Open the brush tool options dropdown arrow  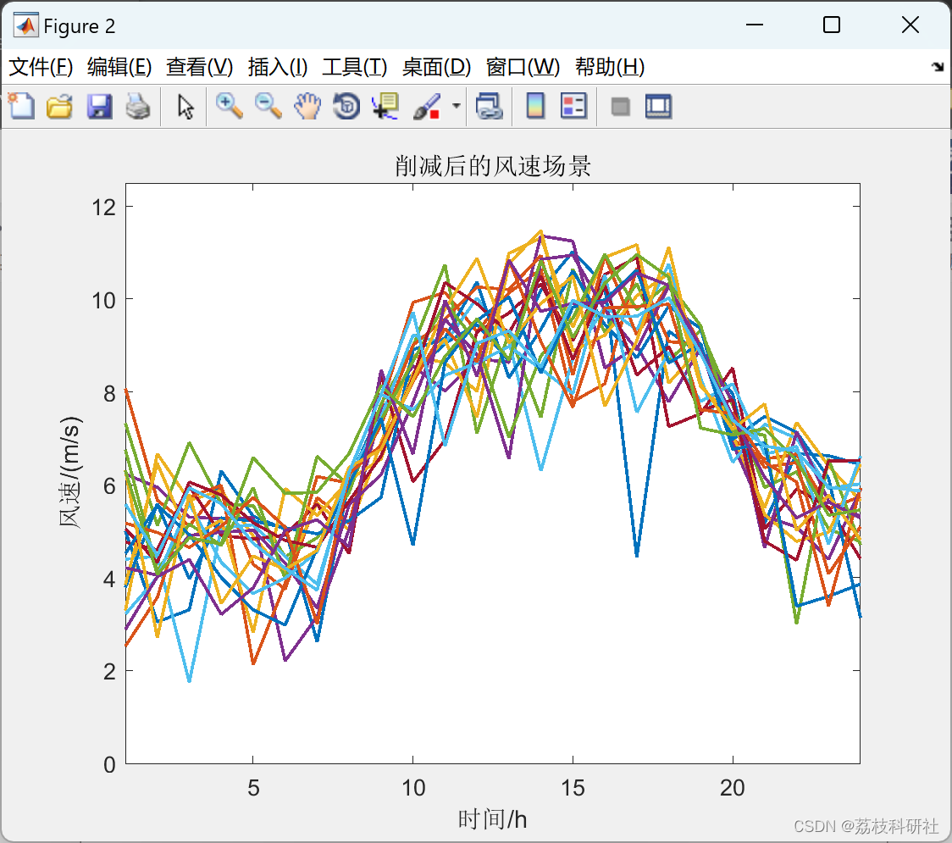[455, 106]
